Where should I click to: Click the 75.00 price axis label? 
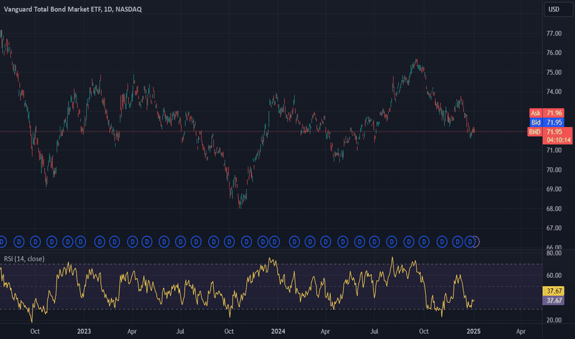554,72
